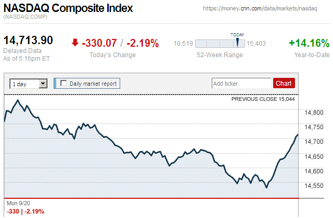Enable the Daily market report checkbox
This screenshot has width=333, height=218.
click(64, 83)
